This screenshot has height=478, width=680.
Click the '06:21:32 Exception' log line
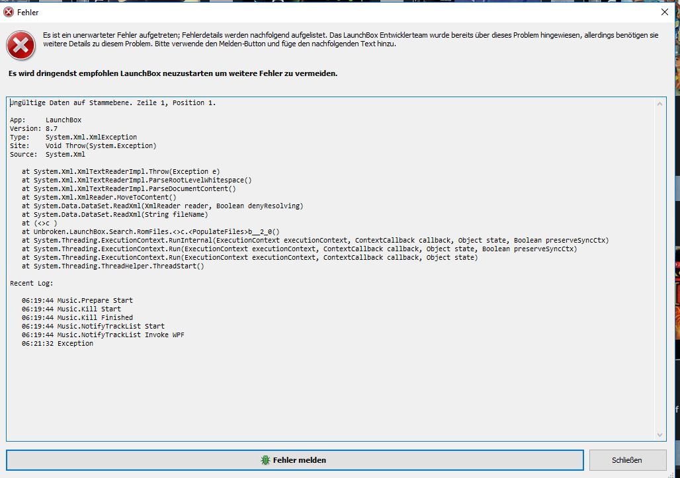pyautogui.click(x=58, y=343)
